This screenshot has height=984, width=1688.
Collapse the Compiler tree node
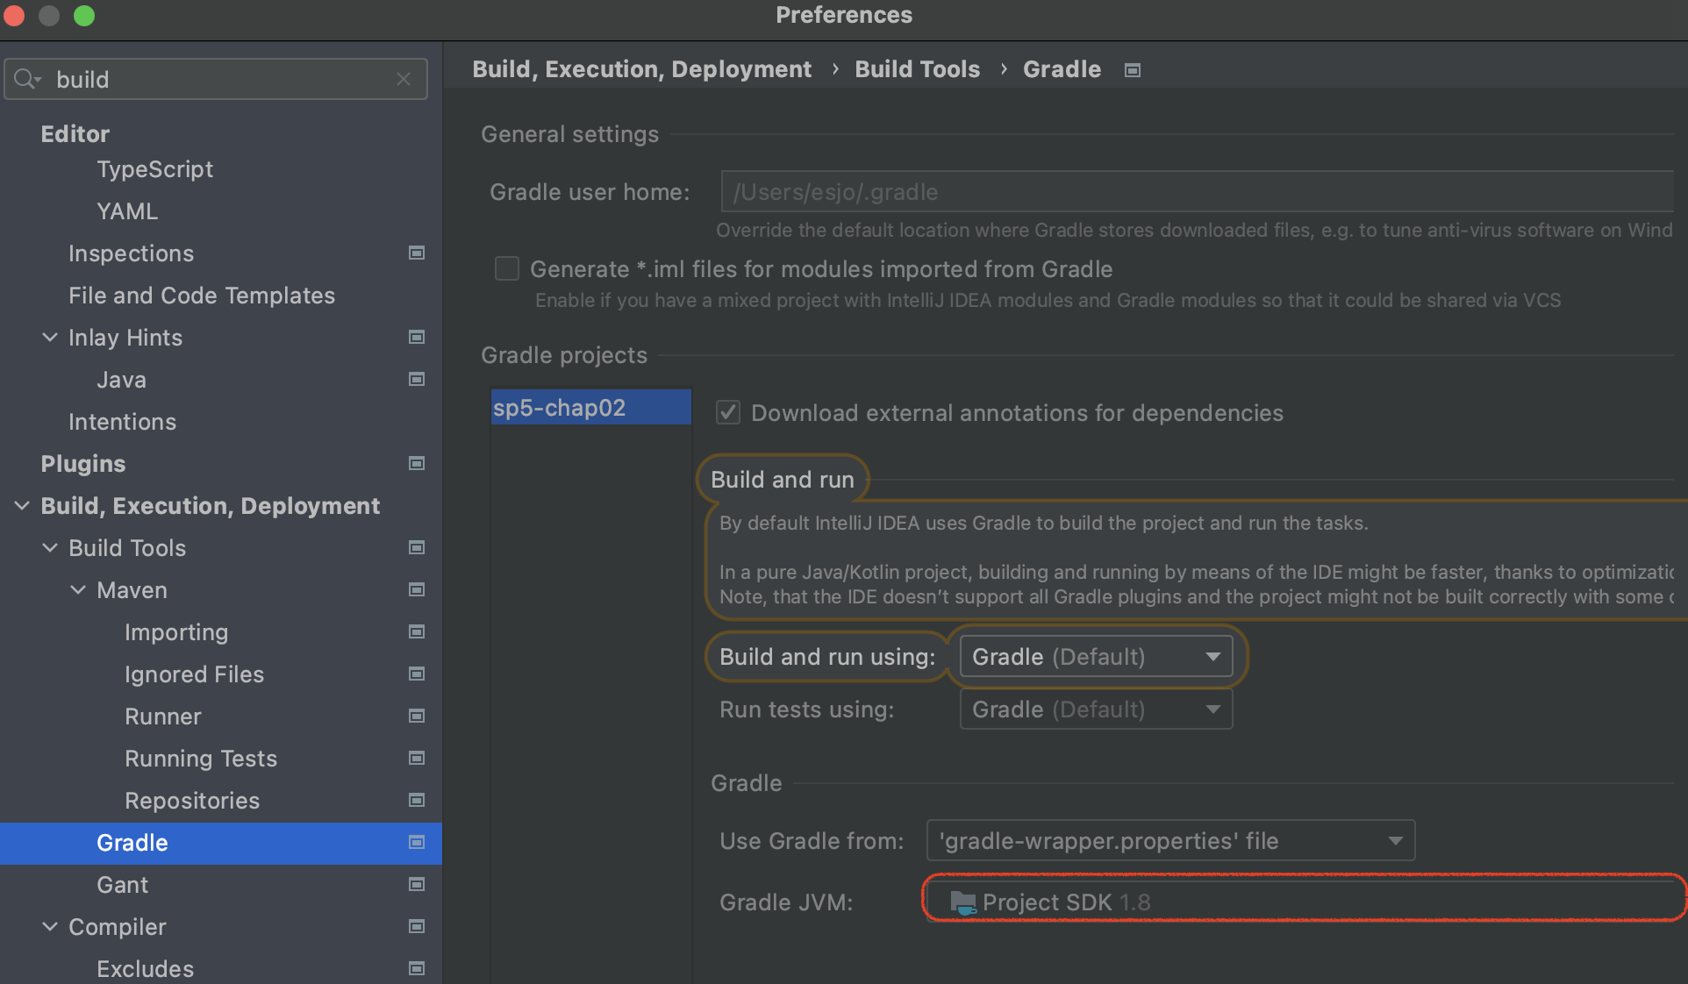click(x=50, y=926)
